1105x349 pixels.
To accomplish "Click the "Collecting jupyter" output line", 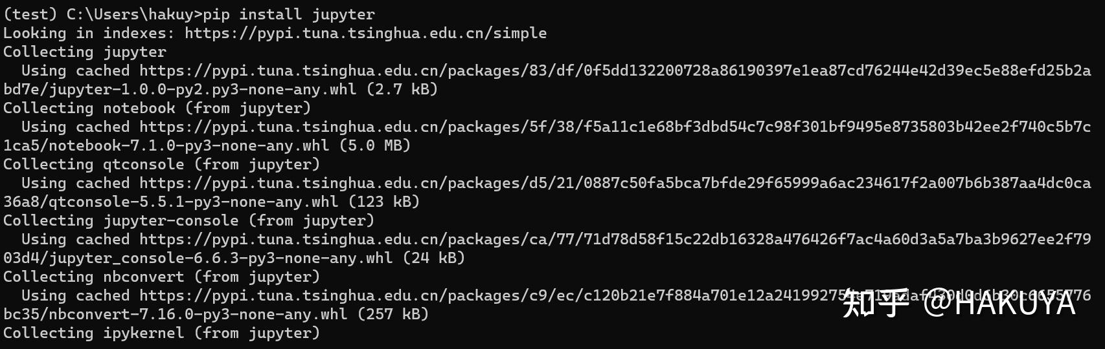I will click(85, 52).
